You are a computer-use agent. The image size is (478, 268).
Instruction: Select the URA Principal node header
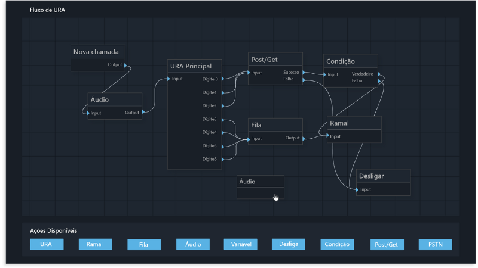pos(195,66)
